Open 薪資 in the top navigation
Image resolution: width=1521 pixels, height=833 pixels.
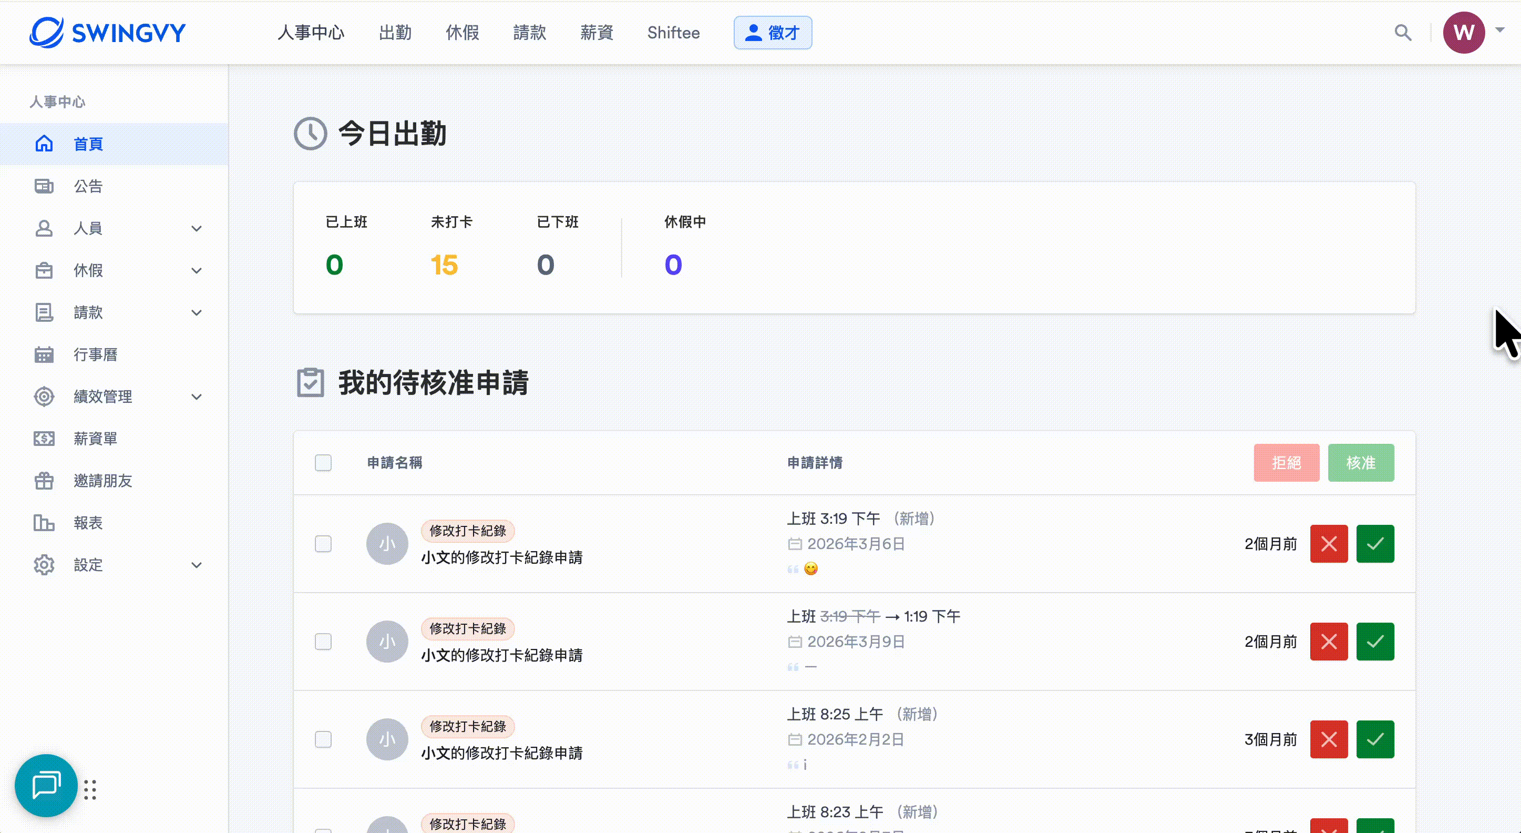pyautogui.click(x=597, y=33)
